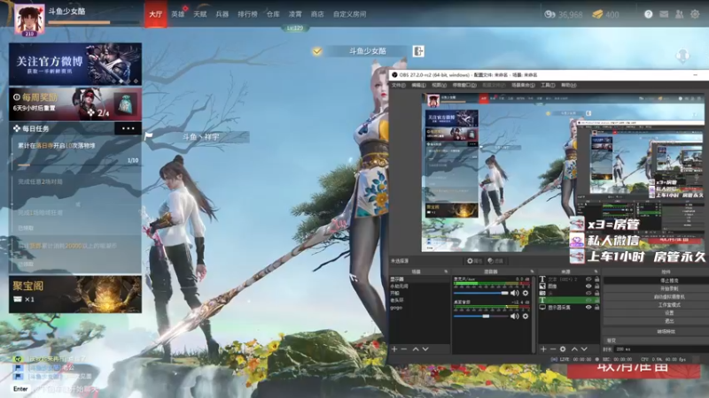The height and width of the screenshot is (398, 709).
Task: Move the scene up with the arrow
Action: (415, 348)
